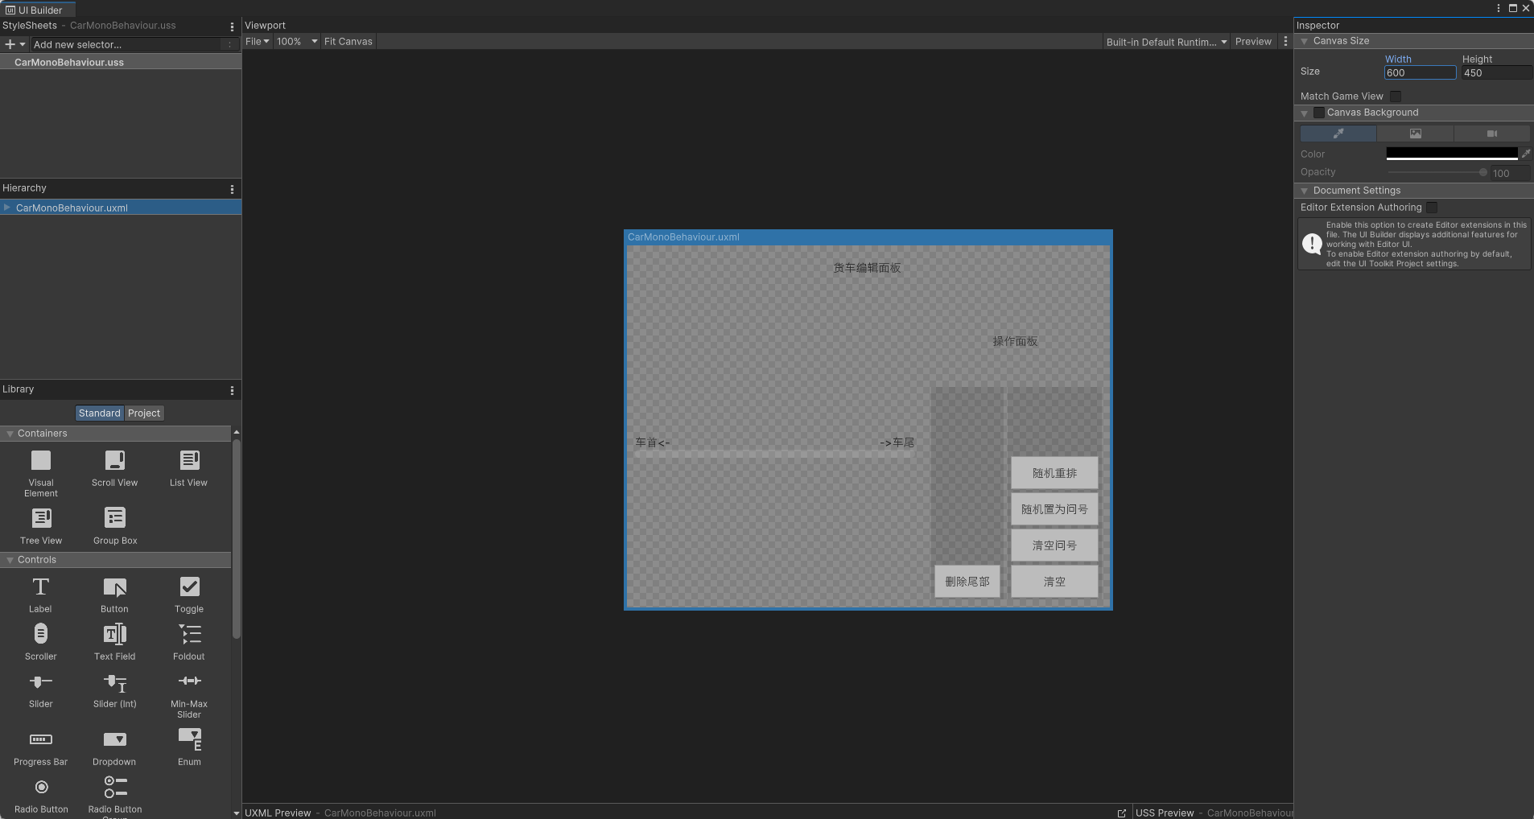Switch to Standard library tab
This screenshot has height=819, width=1534.
point(100,413)
